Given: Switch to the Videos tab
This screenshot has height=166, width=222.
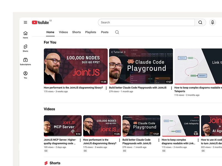Looking at the screenshot, I should click(x=64, y=32).
